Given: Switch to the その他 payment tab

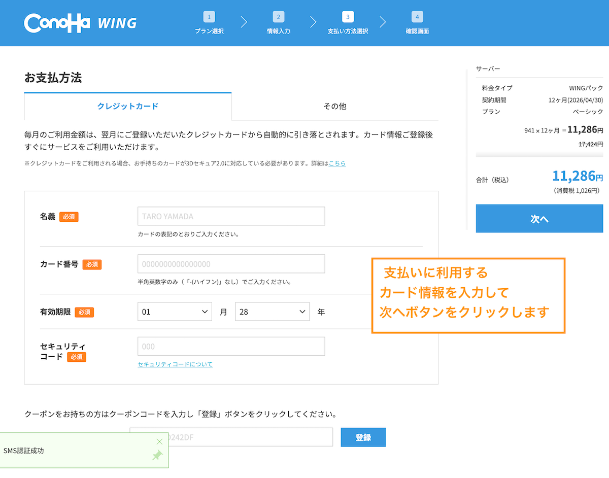Looking at the screenshot, I should coord(335,107).
